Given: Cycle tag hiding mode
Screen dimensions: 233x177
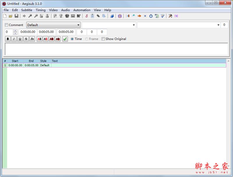Looking at the screenshot, I should pyautogui.click(x=176, y=16).
